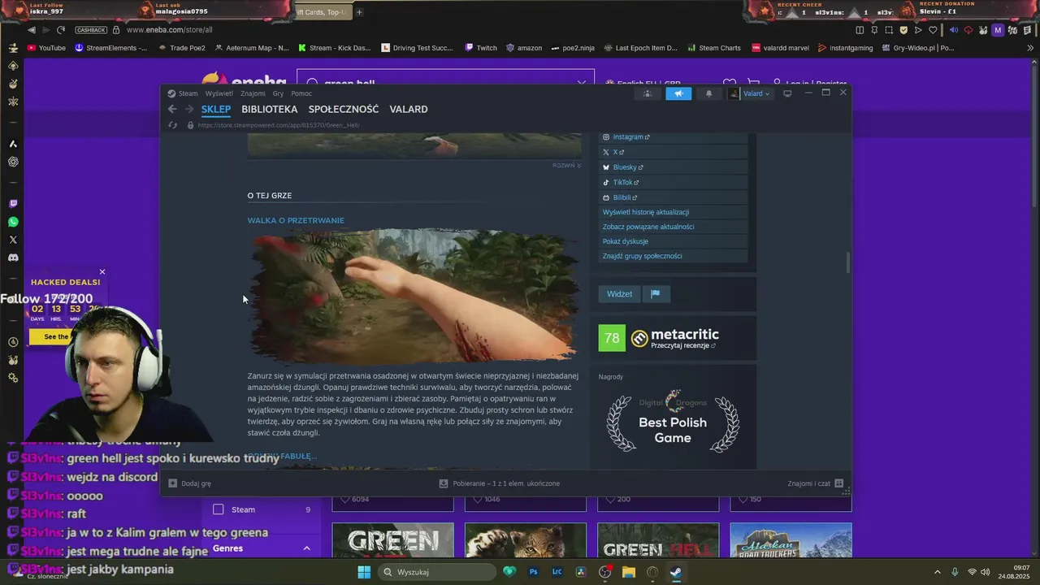This screenshot has width=1040, height=585.
Task: Open Znajomi i czat panel
Action: click(815, 483)
